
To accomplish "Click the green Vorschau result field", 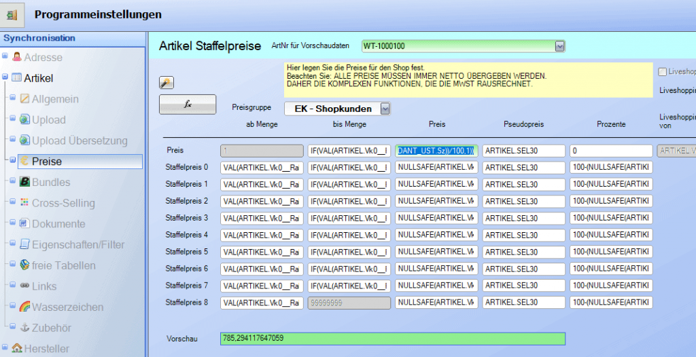I will coord(392,338).
